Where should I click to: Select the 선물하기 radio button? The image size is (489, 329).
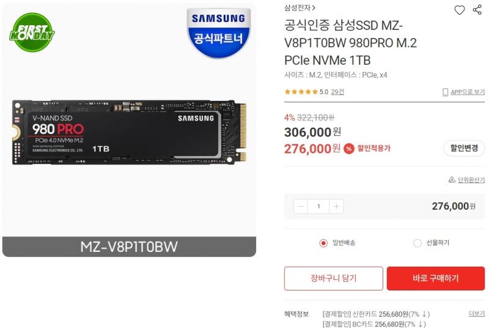click(417, 243)
